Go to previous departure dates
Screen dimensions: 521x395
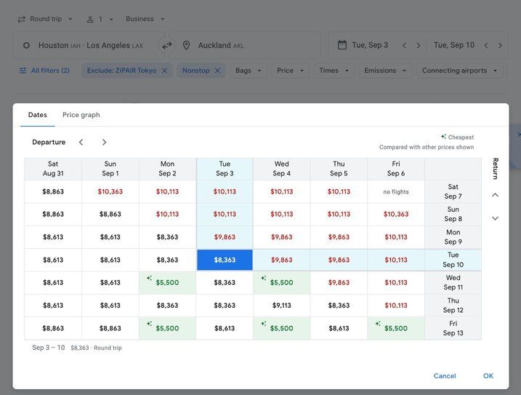click(x=81, y=142)
